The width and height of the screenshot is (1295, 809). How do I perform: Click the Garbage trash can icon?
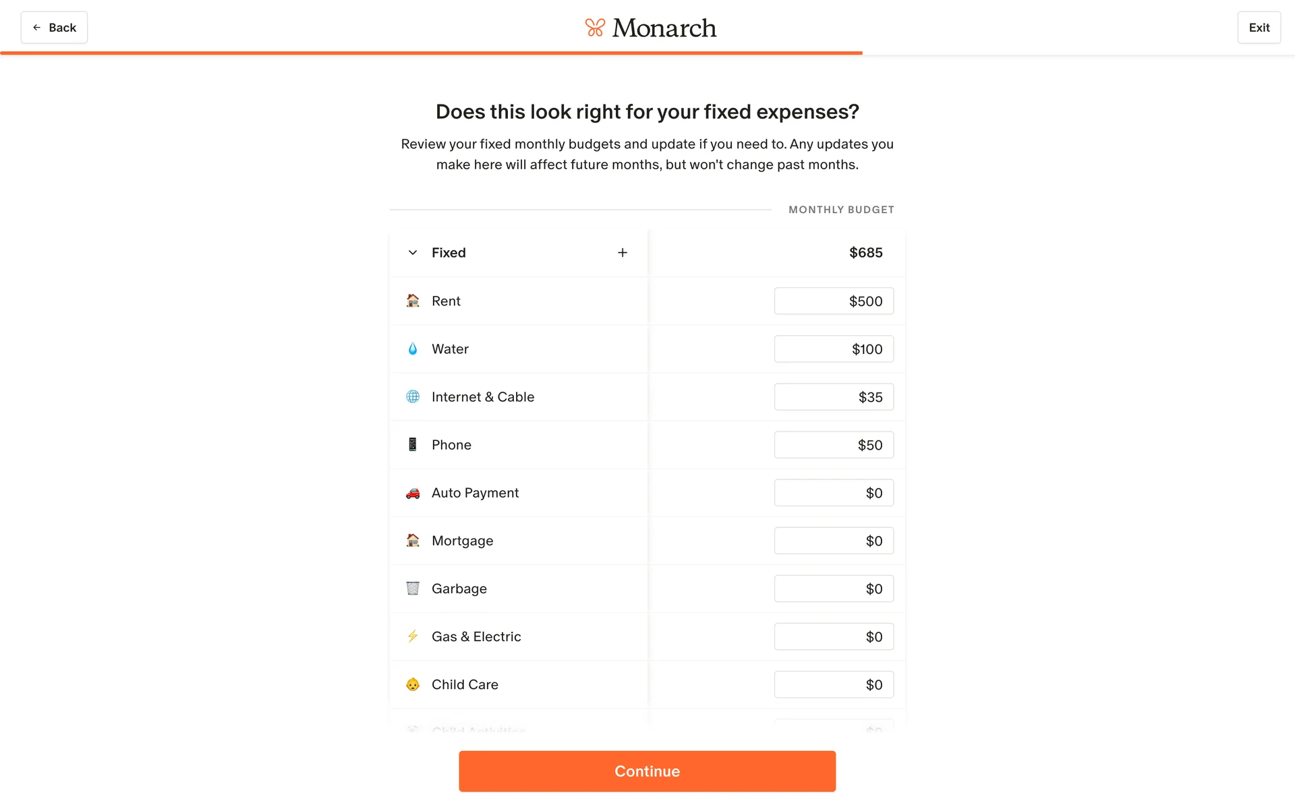click(413, 589)
